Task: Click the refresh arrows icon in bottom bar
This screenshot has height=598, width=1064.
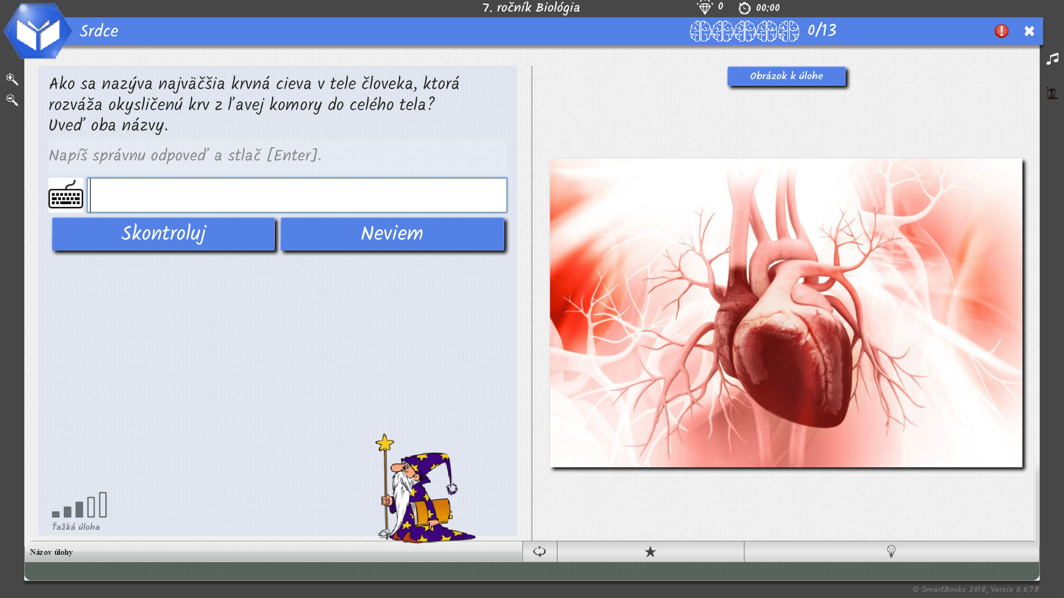Action: (539, 551)
